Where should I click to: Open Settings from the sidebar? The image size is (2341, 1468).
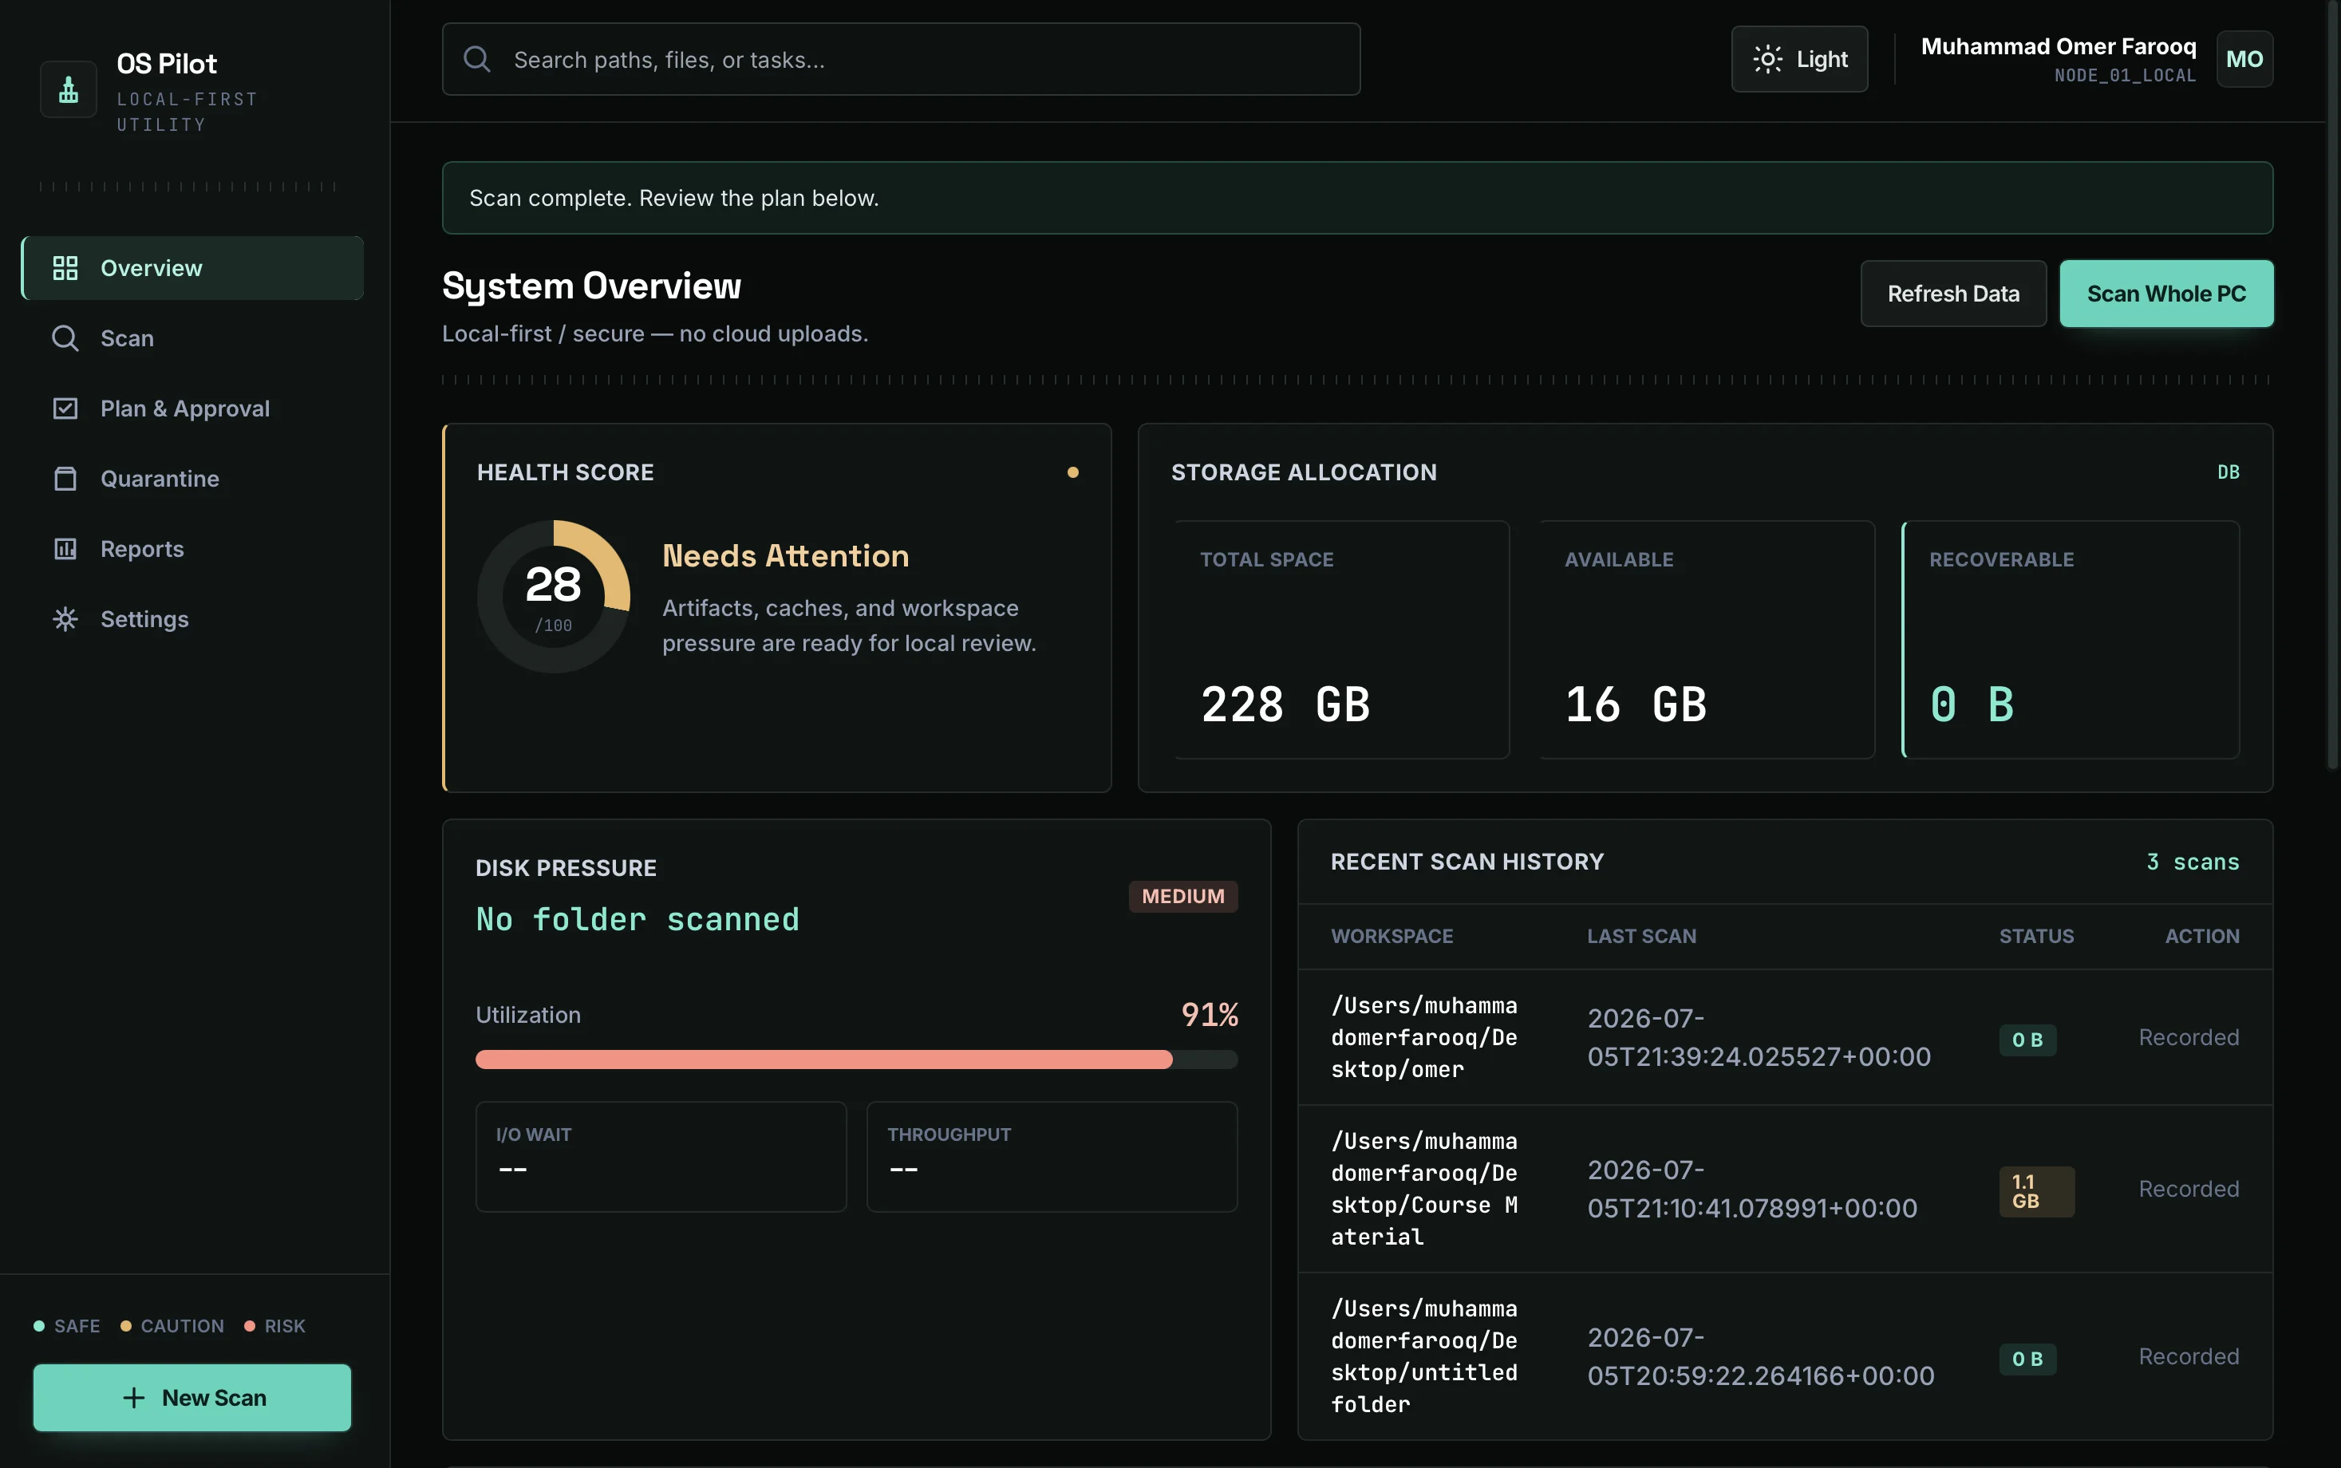click(192, 619)
